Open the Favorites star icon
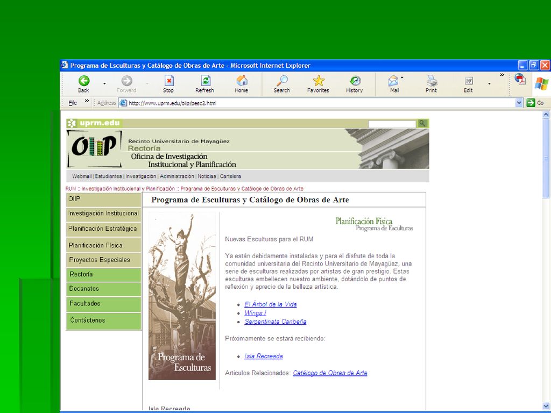 [319, 81]
